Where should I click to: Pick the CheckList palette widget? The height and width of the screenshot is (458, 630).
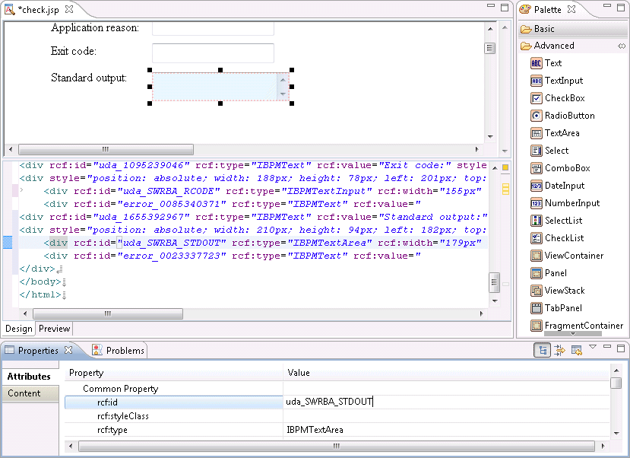coord(557,238)
